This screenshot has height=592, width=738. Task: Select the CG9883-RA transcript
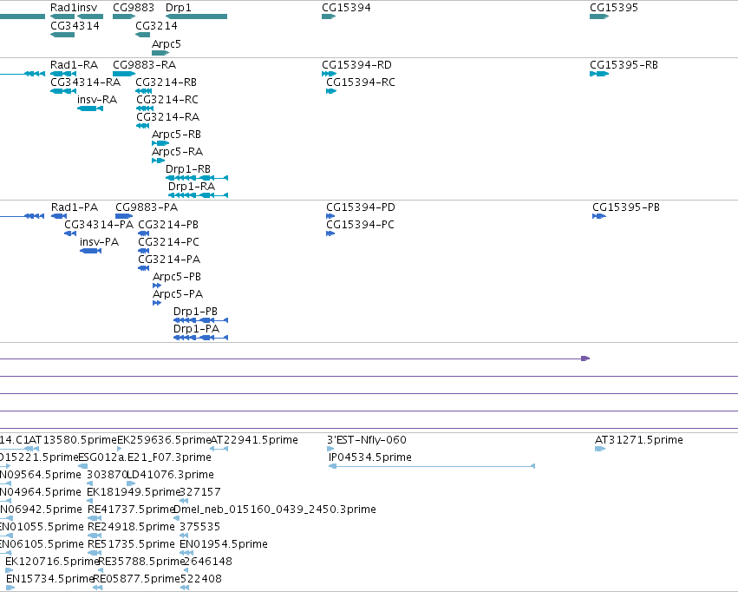coord(145,65)
